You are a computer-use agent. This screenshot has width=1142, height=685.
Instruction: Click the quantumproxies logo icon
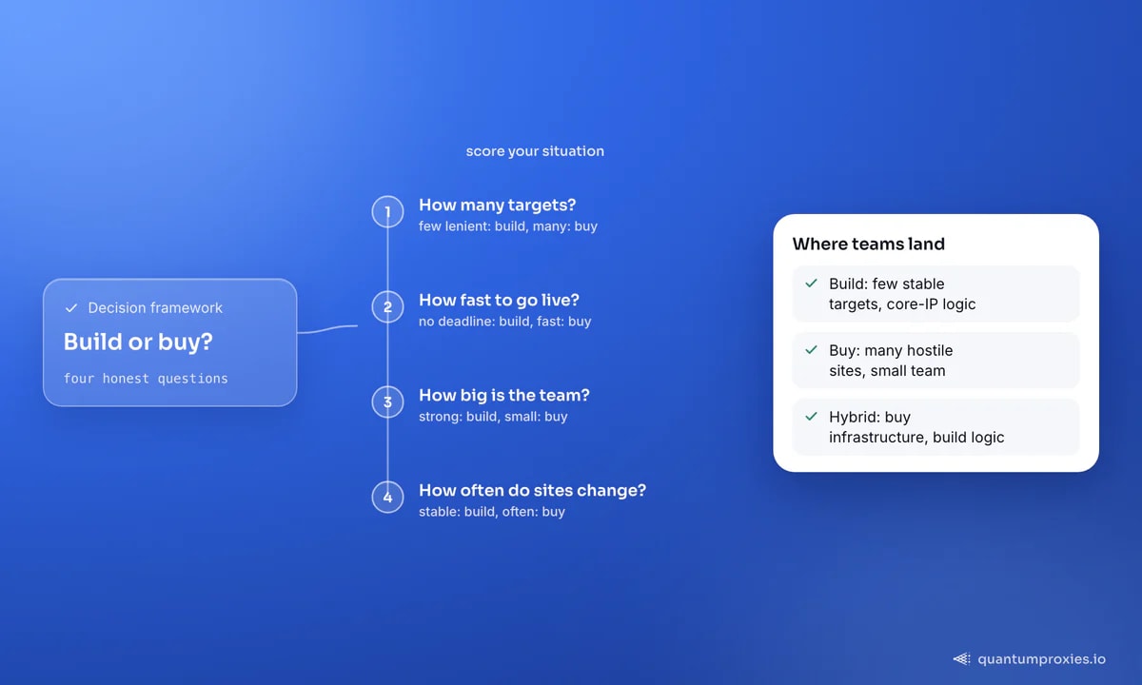tap(962, 658)
